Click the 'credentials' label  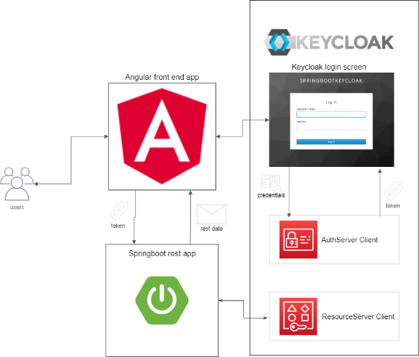[271, 195]
